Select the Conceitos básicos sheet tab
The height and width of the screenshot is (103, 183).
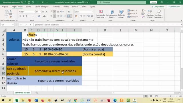(x=22, y=93)
